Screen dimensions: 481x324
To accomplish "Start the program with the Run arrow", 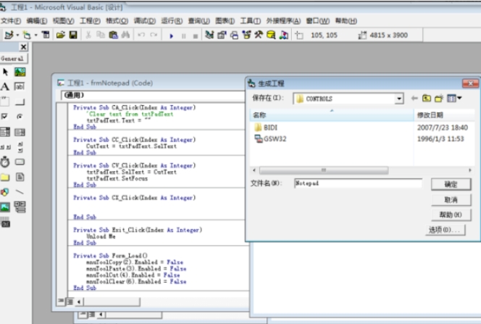I will (x=171, y=36).
